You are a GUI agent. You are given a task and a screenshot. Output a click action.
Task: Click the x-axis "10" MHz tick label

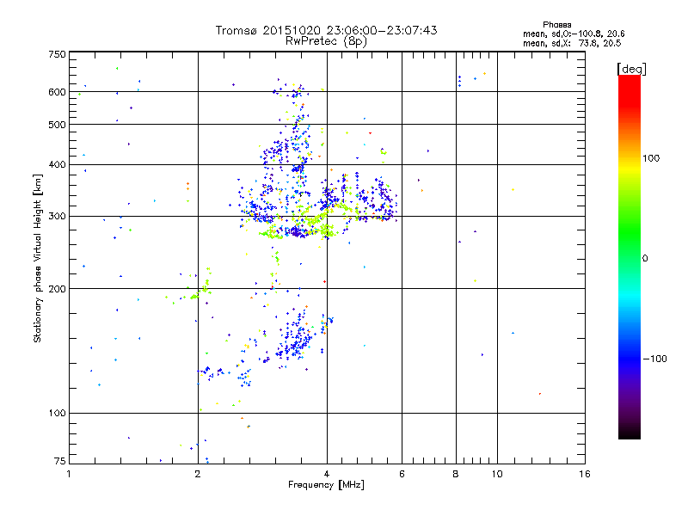pyautogui.click(x=497, y=474)
